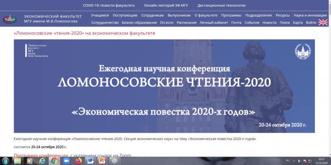Open the О факультете menu
Screen dimensions: 331x165
coord(206,15)
